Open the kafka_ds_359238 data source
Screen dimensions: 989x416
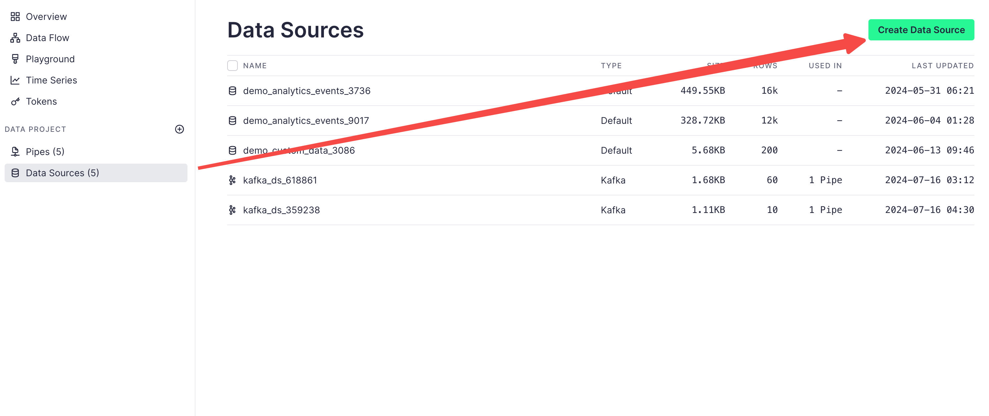(281, 210)
